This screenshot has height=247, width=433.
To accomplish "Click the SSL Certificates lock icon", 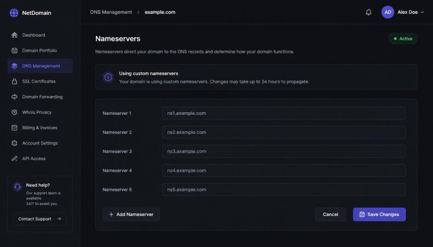I will coord(14,81).
